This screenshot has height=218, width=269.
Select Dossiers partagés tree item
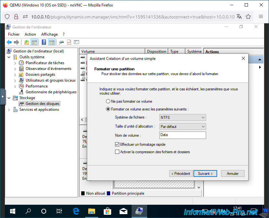coord(40,75)
